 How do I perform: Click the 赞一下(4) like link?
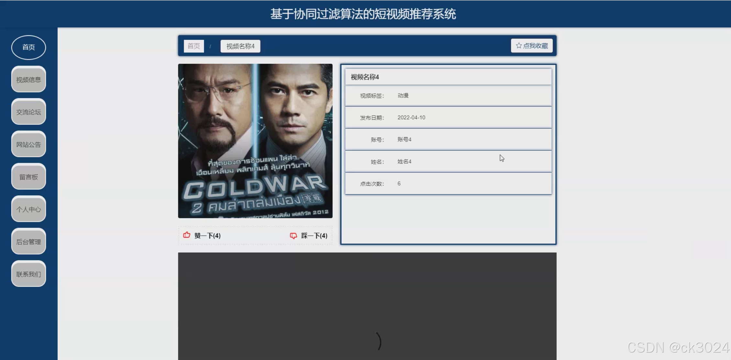(207, 236)
